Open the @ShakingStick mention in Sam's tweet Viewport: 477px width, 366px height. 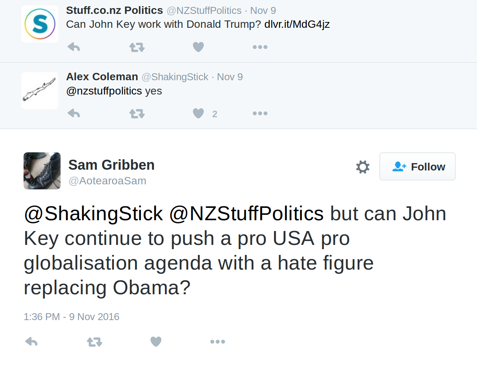(93, 214)
